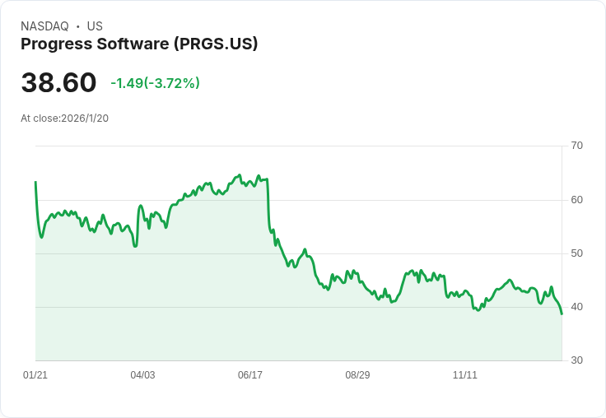Screen dimensions: 606x418
Task: Click the 30 y-axis label
Action: coord(576,360)
